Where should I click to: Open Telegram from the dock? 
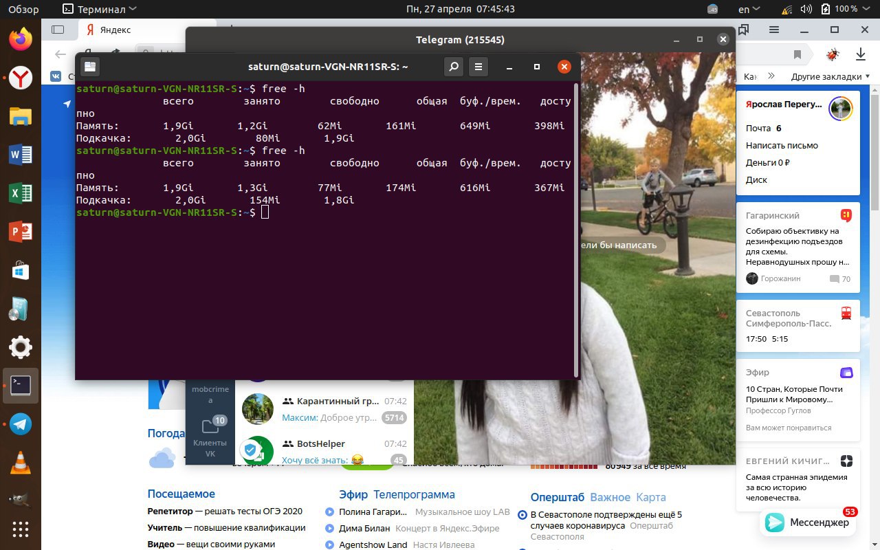click(21, 424)
